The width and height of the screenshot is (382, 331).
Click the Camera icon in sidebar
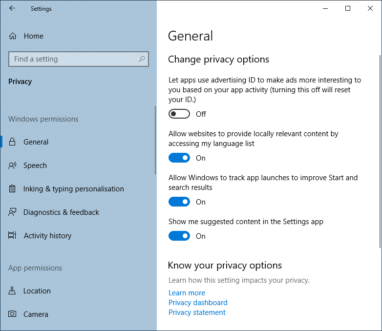click(x=12, y=314)
